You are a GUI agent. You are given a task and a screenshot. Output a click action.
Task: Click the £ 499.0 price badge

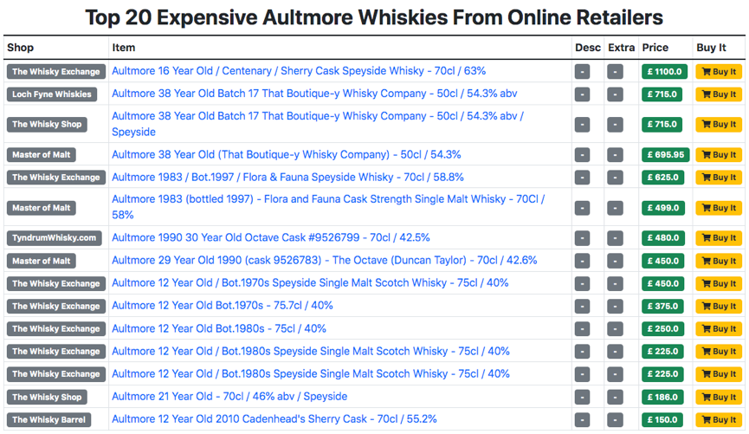(664, 208)
